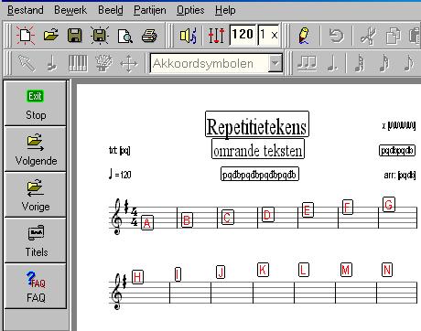Click rehearsal mark K

click(263, 270)
